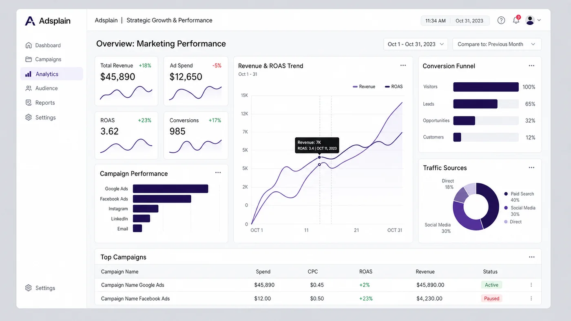The height and width of the screenshot is (321, 571).
Task: Click Opportunities funnel bar
Action: pyautogui.click(x=464, y=121)
